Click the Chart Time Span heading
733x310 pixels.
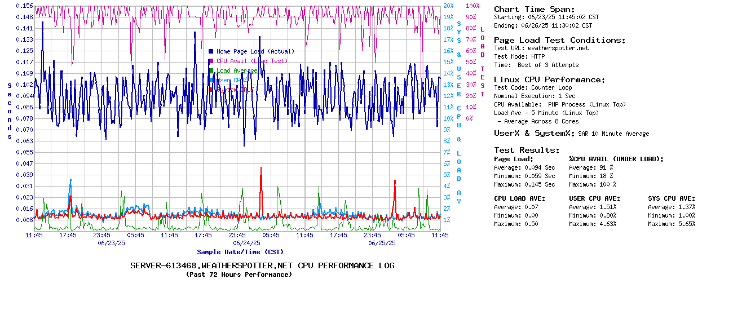(x=534, y=10)
